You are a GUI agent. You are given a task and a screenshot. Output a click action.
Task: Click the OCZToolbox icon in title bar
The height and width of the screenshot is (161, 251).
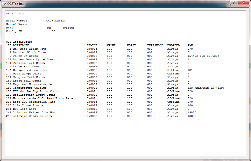point(4,4)
